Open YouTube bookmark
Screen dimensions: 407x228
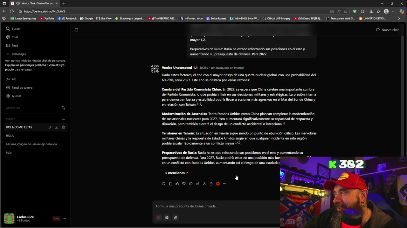47,19
